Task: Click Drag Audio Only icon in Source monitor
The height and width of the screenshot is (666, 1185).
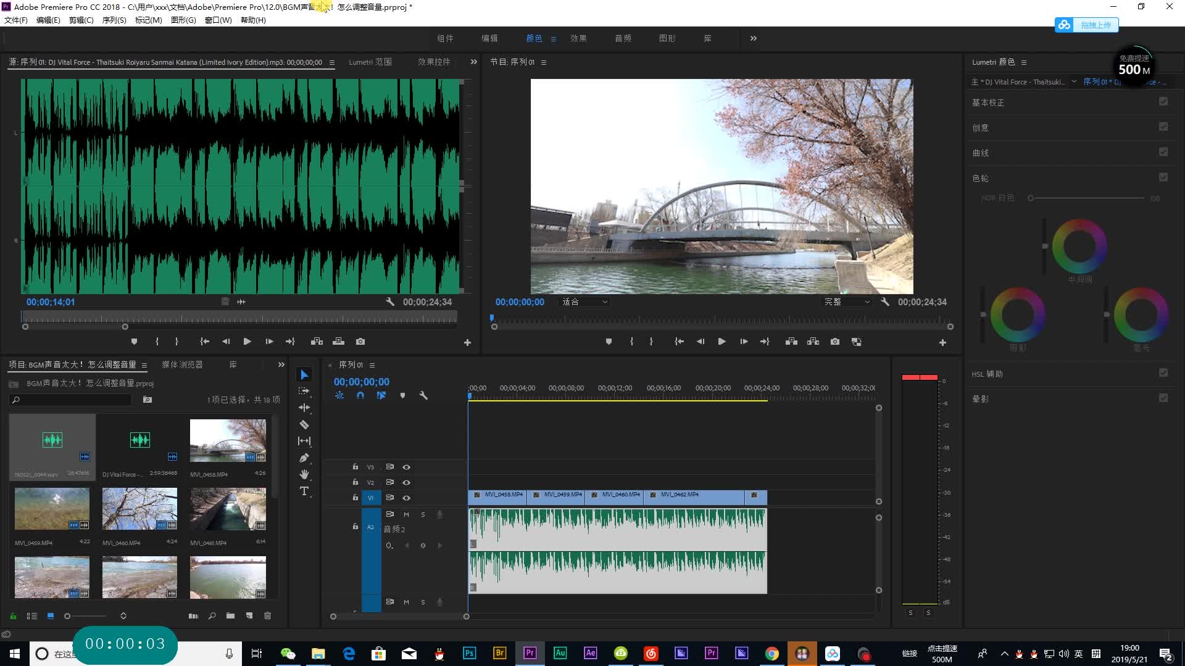Action: 241,302
